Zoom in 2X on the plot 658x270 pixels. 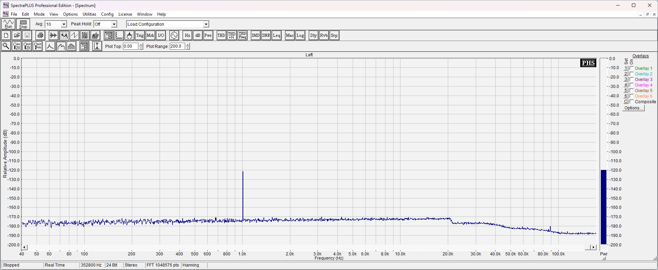click(17, 46)
